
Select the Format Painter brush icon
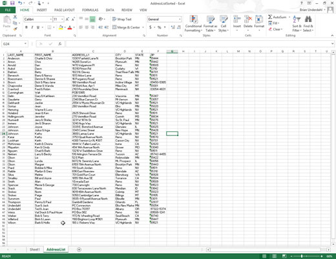[15, 28]
